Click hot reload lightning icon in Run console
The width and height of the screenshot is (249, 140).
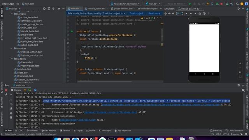point(25,90)
